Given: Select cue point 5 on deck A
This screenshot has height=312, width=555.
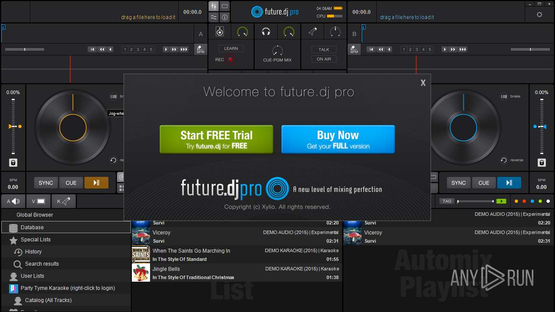Looking at the screenshot, I should tap(151, 49).
